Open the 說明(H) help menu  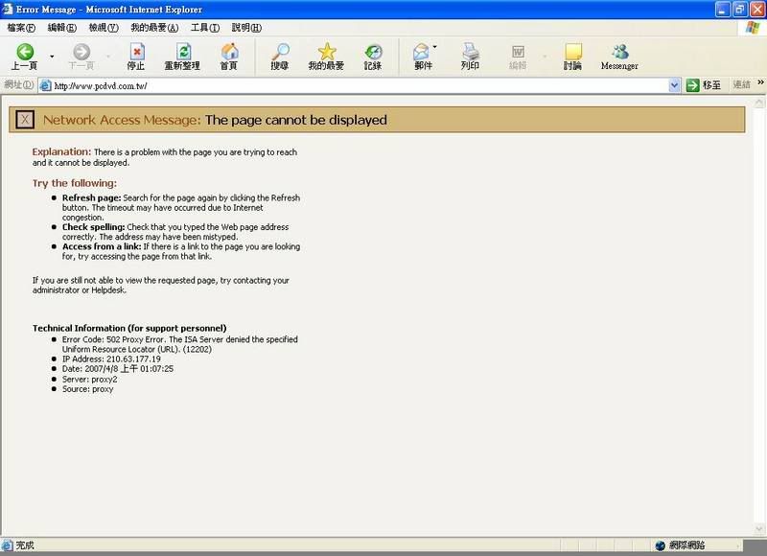tap(246, 28)
